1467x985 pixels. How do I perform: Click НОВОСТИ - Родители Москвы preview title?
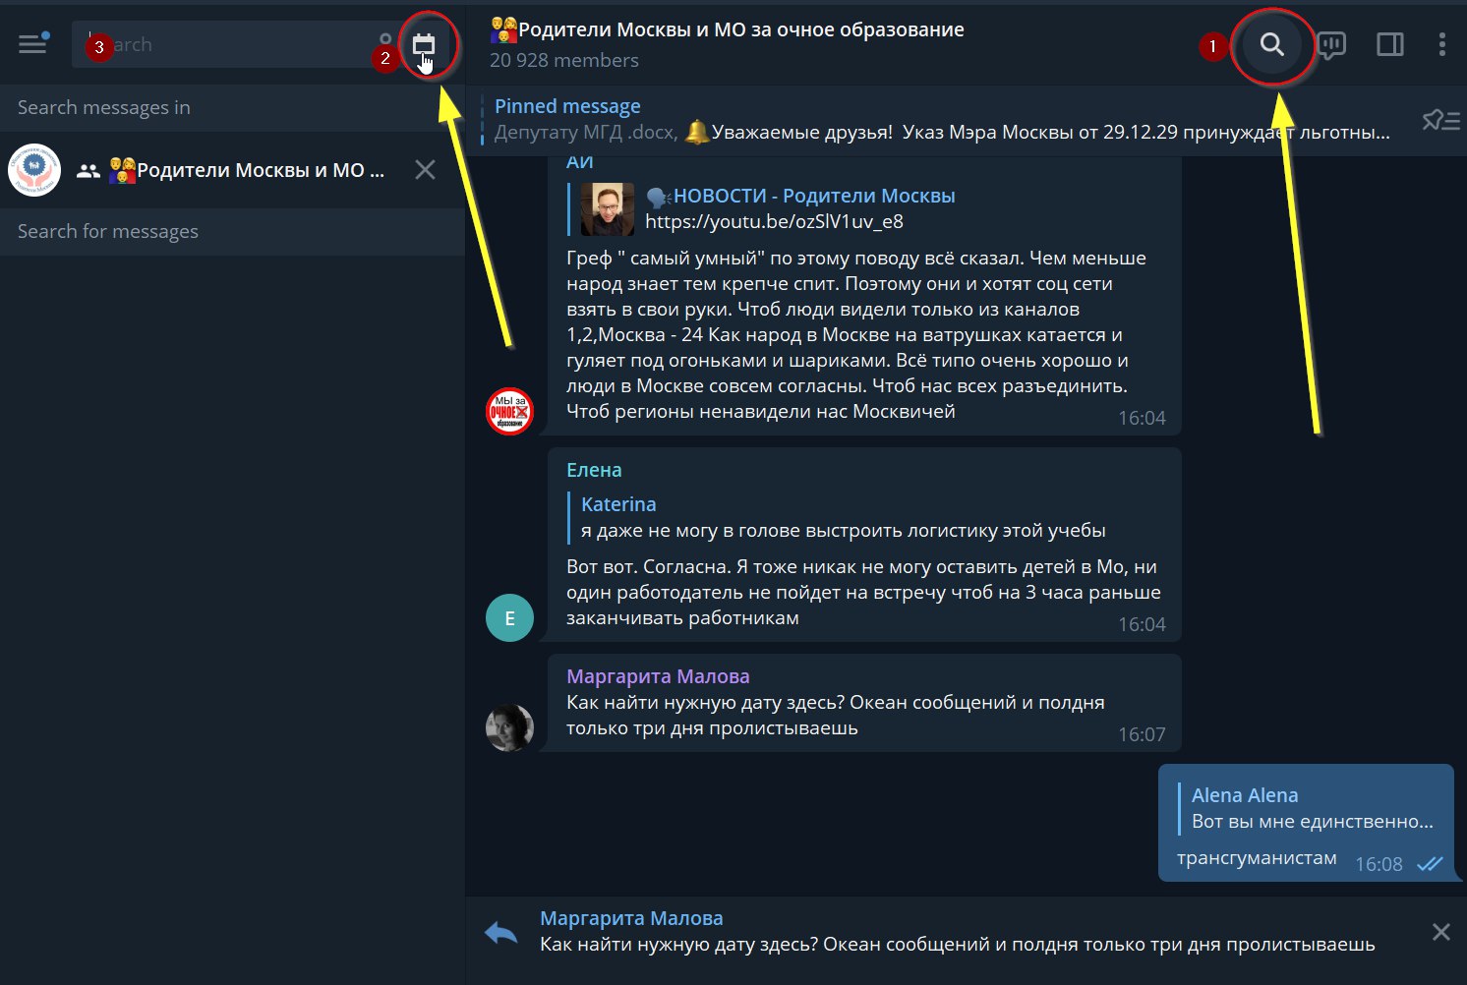[800, 196]
